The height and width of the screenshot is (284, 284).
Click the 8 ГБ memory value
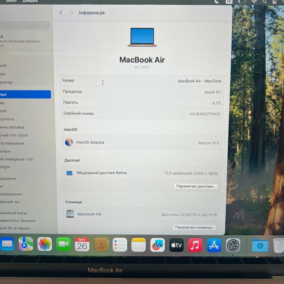point(216,103)
